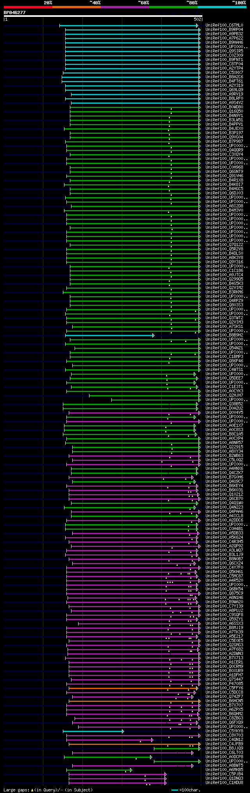Open hit UniRef100_Q803S3

(224, 305)
